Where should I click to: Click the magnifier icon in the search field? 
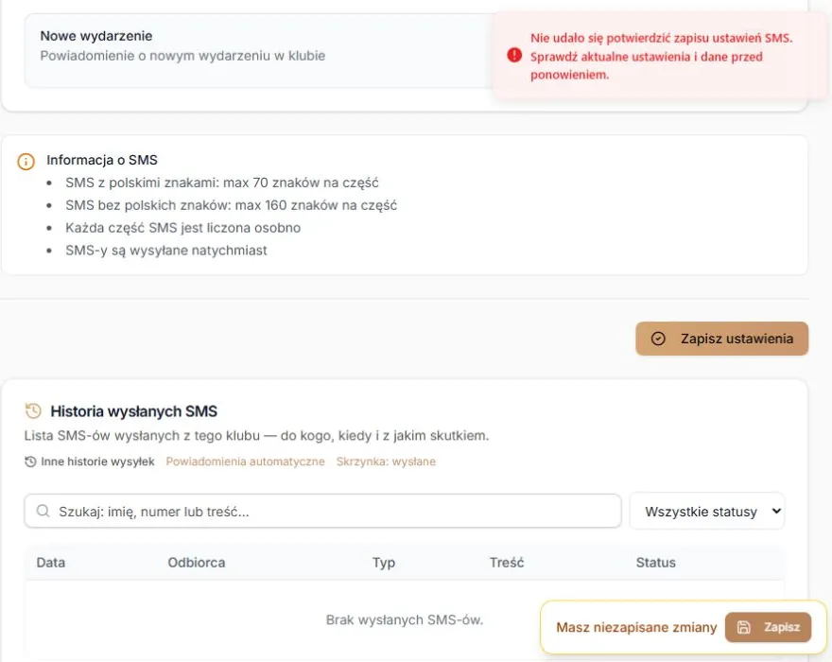43,512
